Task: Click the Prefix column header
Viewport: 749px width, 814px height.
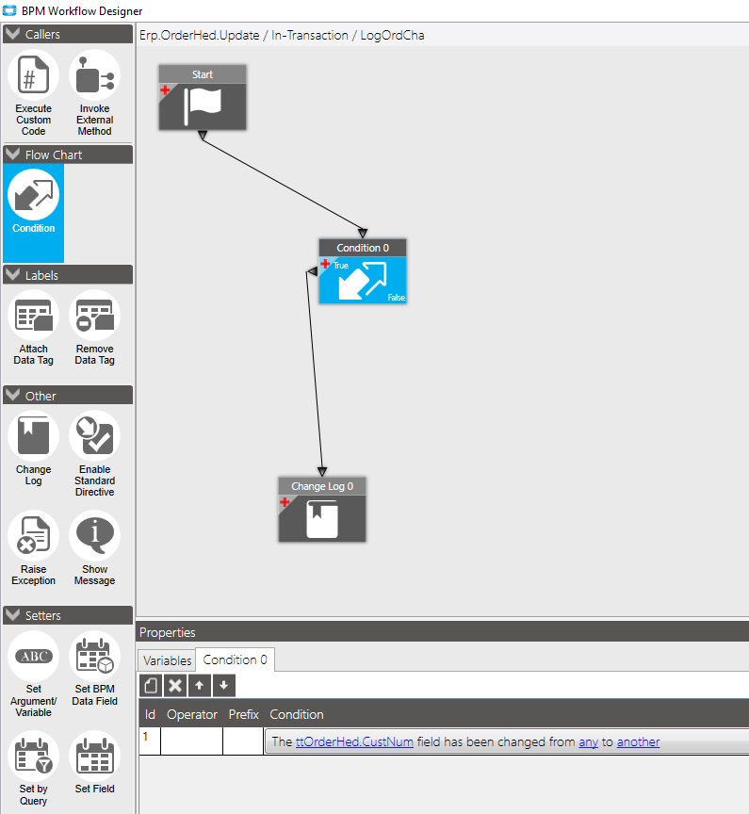Action: coord(243,714)
